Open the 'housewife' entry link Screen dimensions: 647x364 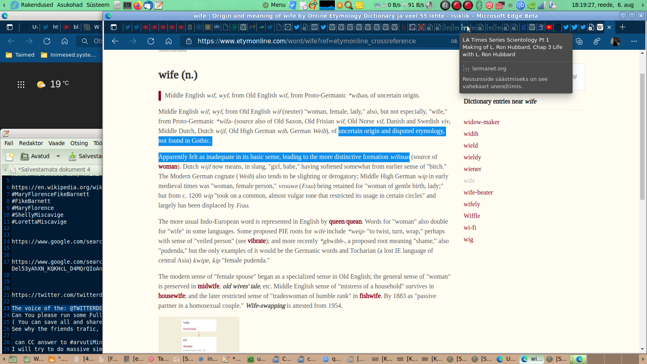(x=171, y=296)
